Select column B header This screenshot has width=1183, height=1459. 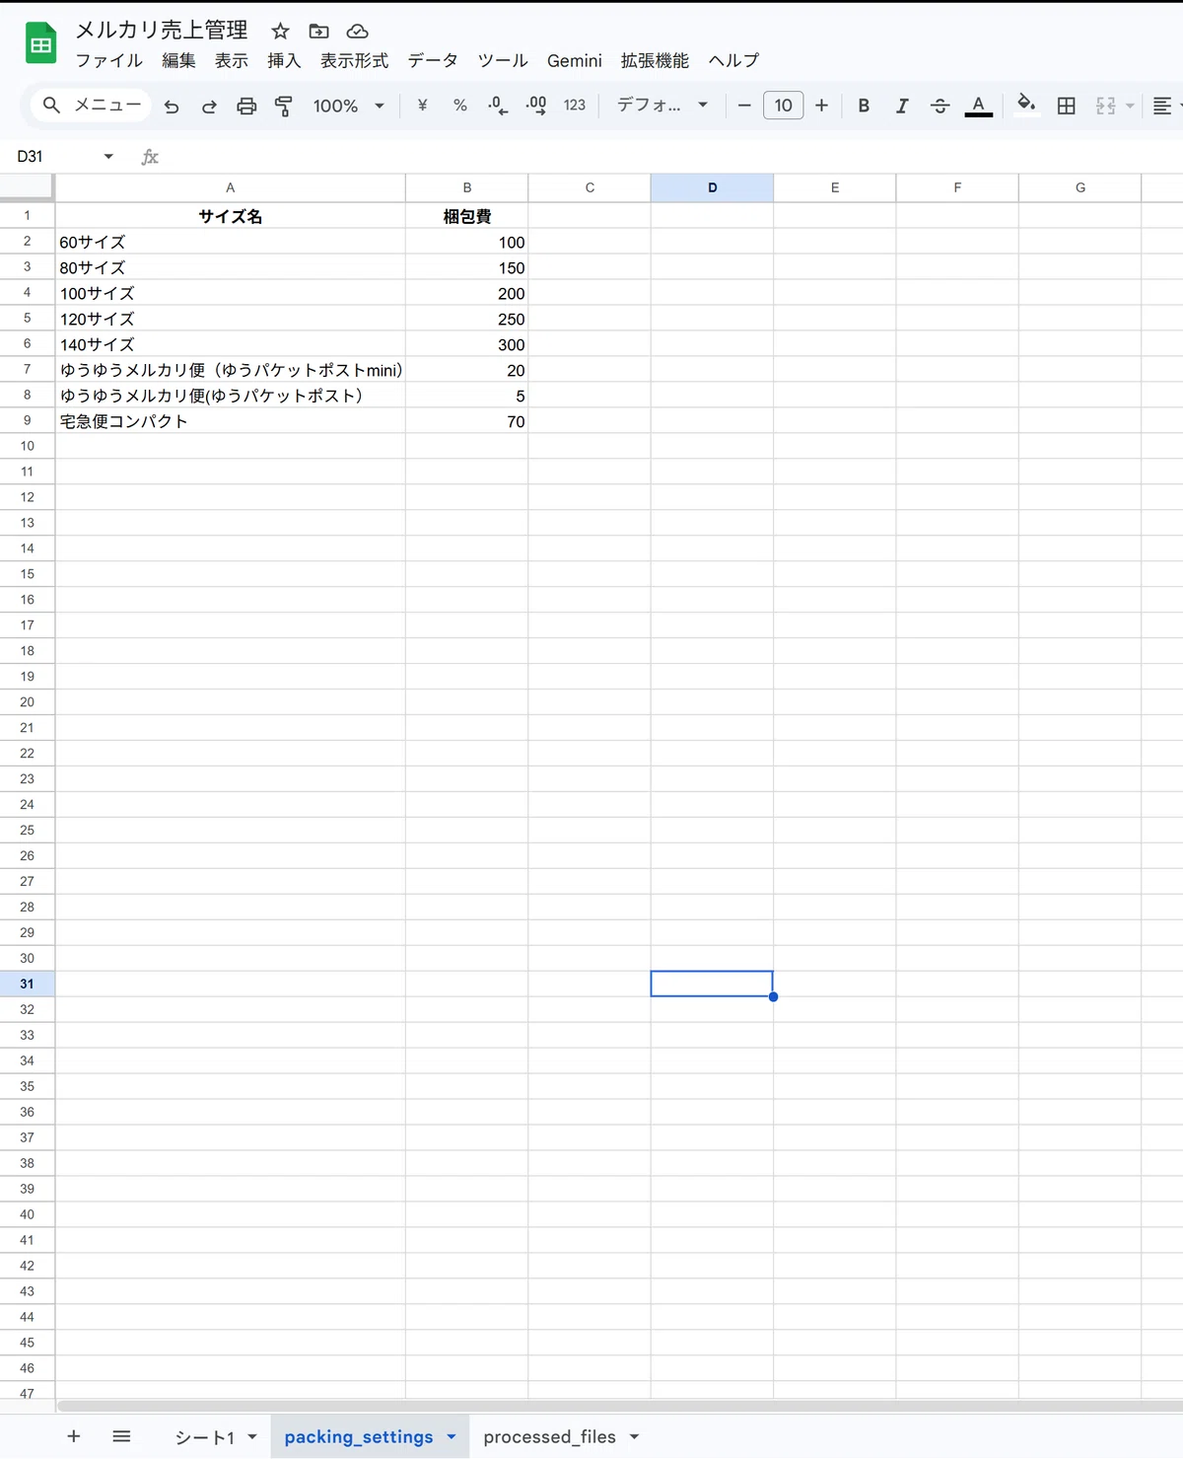[x=466, y=187]
